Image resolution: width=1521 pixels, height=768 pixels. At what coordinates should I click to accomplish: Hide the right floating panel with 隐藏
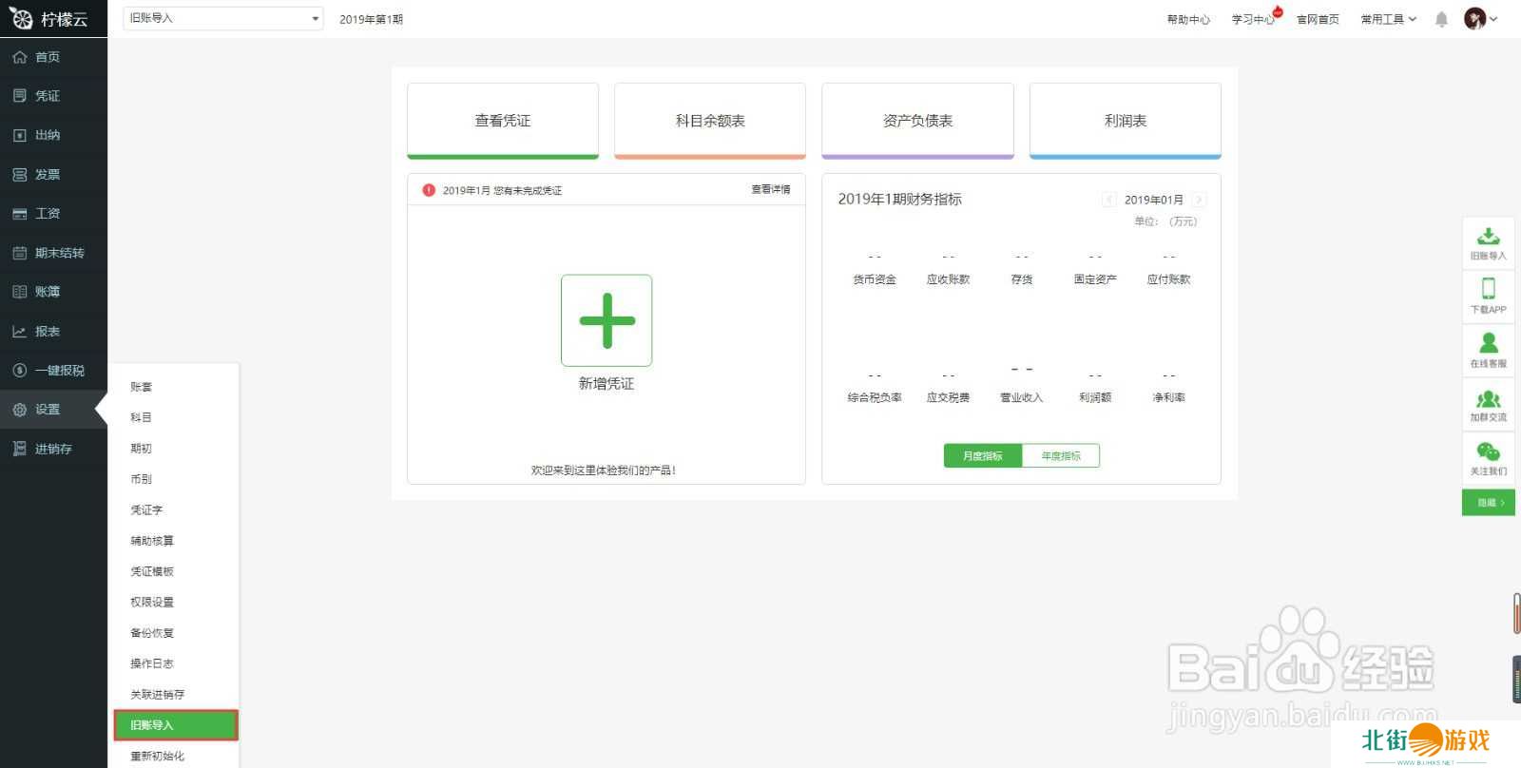pyautogui.click(x=1488, y=503)
